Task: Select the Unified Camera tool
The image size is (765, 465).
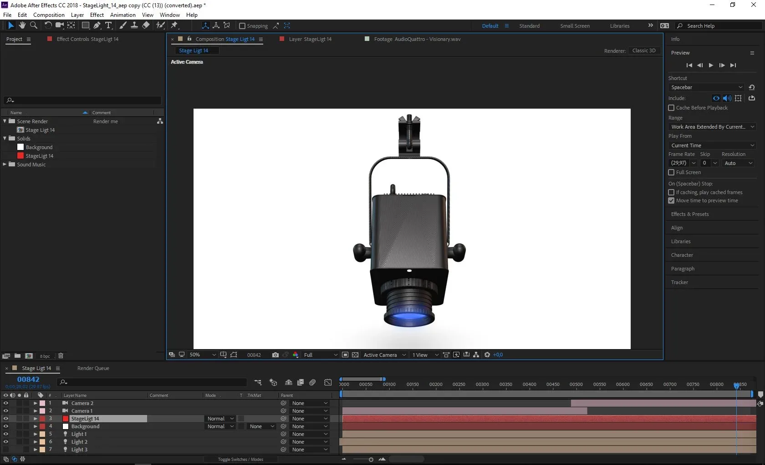Action: 59,25
